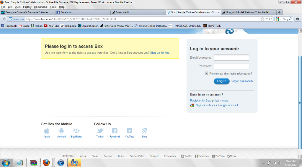Click Register for Box link
The height and width of the screenshot is (167, 302).
coord(200,100)
